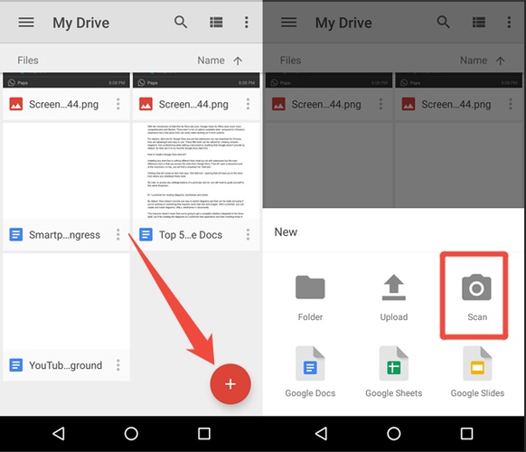Tap red plus floating action button
The height and width of the screenshot is (452, 526).
(230, 384)
